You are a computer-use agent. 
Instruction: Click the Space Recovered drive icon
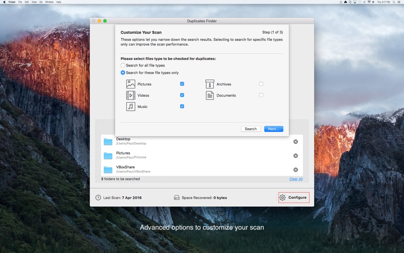177,198
